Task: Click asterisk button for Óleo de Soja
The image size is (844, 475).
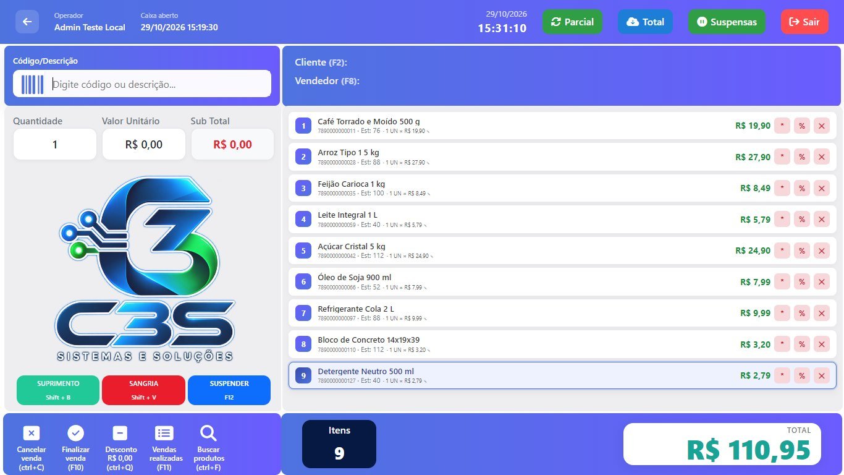Action: 782,282
